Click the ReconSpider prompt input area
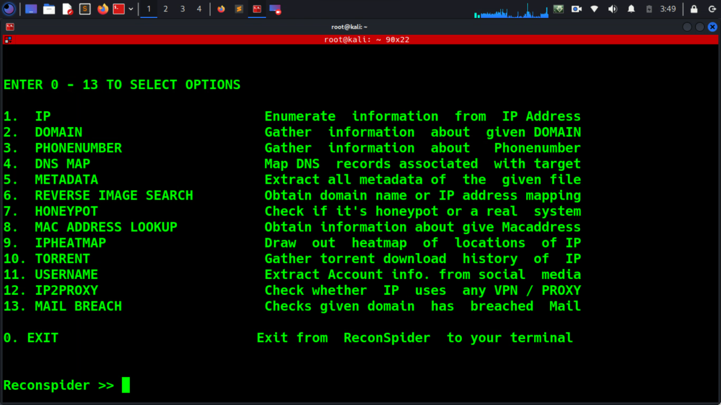 click(126, 385)
